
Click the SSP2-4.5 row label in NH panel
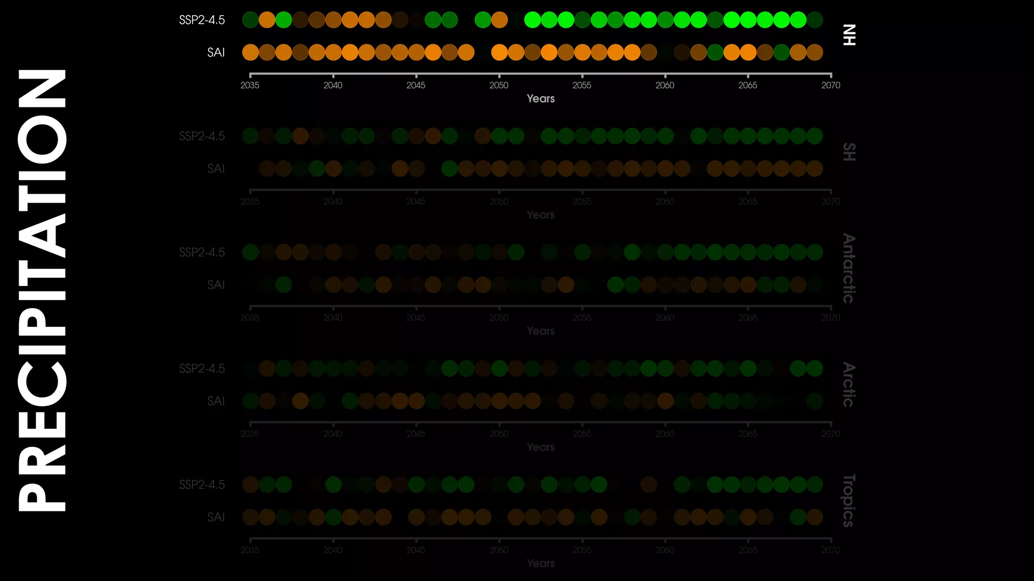[202, 20]
